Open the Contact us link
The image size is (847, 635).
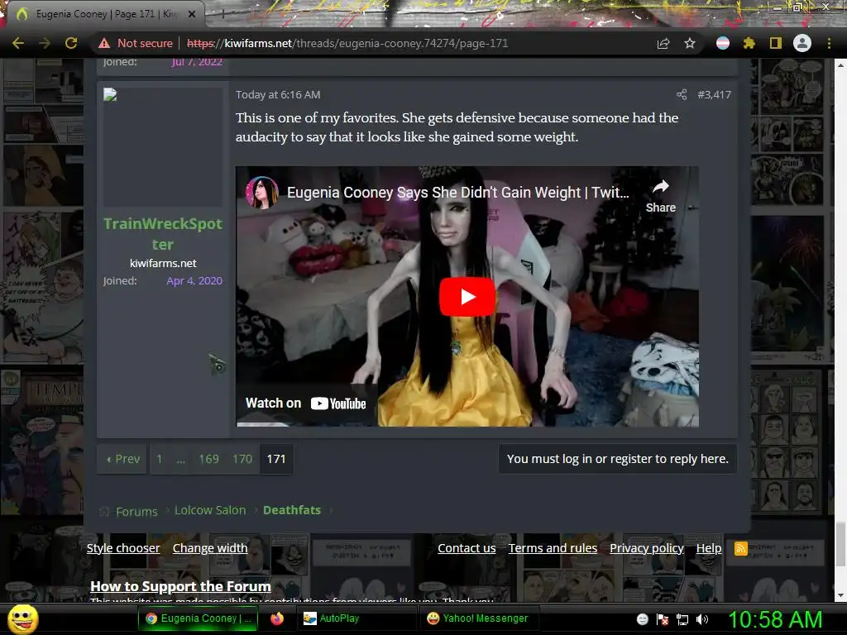click(467, 548)
